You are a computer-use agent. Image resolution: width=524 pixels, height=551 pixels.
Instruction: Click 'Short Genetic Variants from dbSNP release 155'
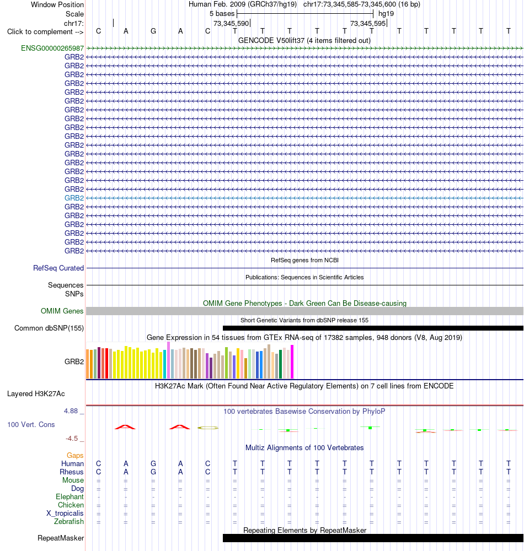pos(304,321)
